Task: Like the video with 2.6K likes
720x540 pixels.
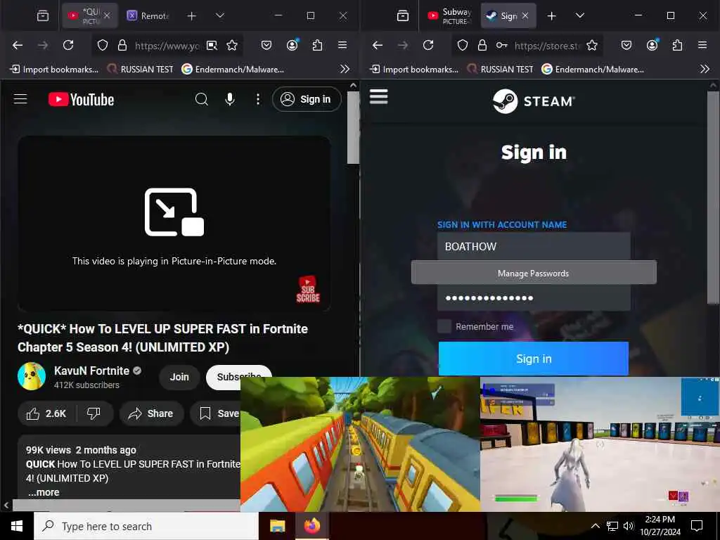Action: [x=46, y=413]
